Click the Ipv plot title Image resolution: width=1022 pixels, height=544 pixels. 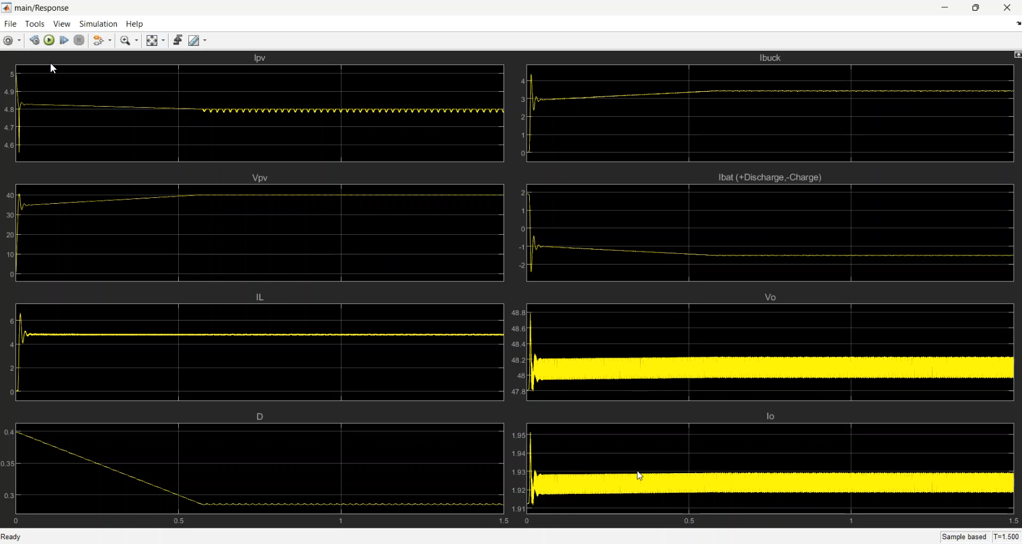pos(260,58)
